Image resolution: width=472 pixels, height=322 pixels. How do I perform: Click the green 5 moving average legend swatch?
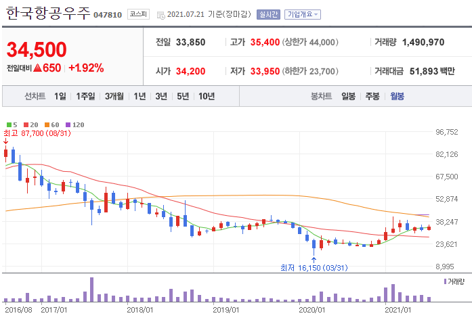click(9, 124)
